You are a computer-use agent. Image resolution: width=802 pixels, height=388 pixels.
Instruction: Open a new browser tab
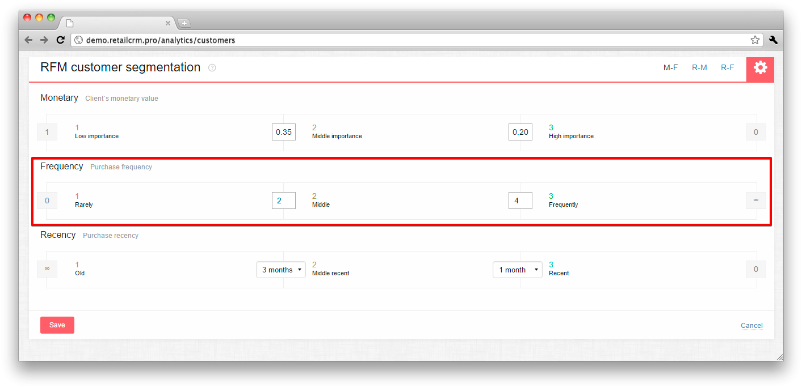pyautogui.click(x=184, y=23)
